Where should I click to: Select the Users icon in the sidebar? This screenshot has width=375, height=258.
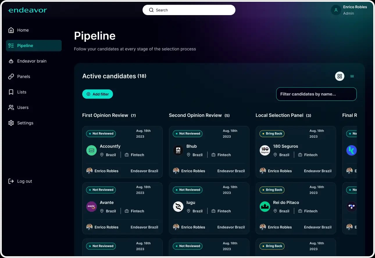pyautogui.click(x=11, y=107)
